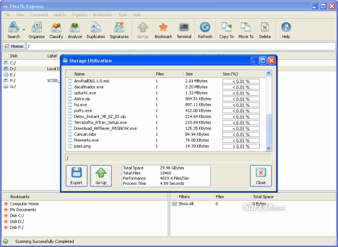
Task: Open the Organize menu
Action: 79,15
